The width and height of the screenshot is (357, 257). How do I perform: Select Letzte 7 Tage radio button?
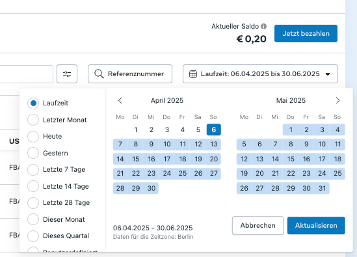33,170
